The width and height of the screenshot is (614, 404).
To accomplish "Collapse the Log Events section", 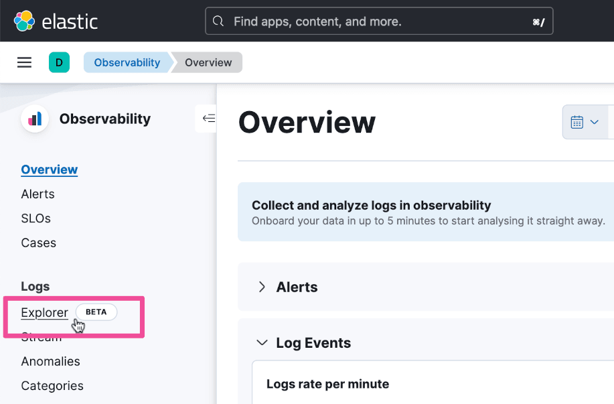I will point(262,343).
